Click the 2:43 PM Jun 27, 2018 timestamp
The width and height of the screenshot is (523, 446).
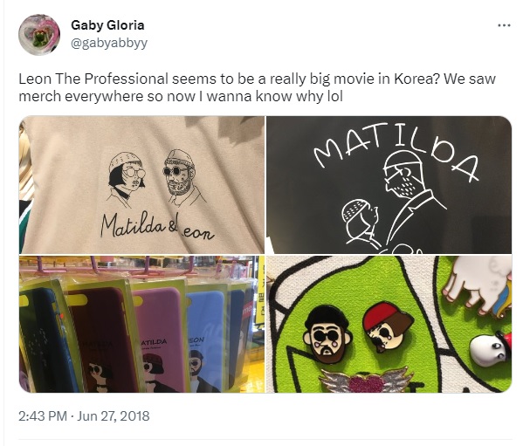[84, 416]
